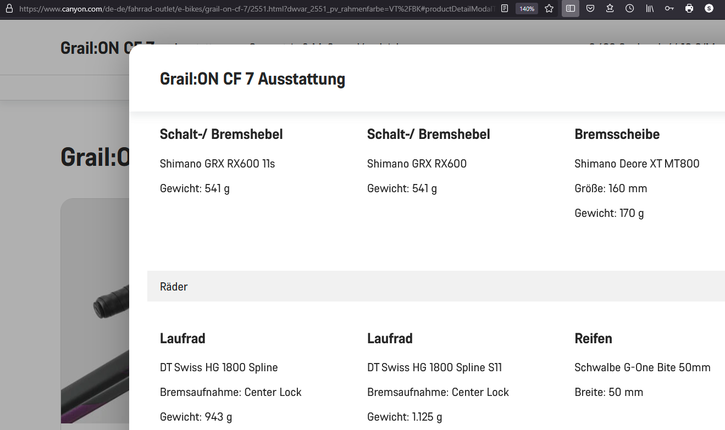
Task: Click the Shimano Deore XT MT800 entry
Action: (x=637, y=164)
